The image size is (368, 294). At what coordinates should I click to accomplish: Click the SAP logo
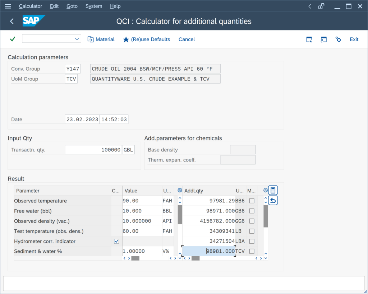pos(34,20)
